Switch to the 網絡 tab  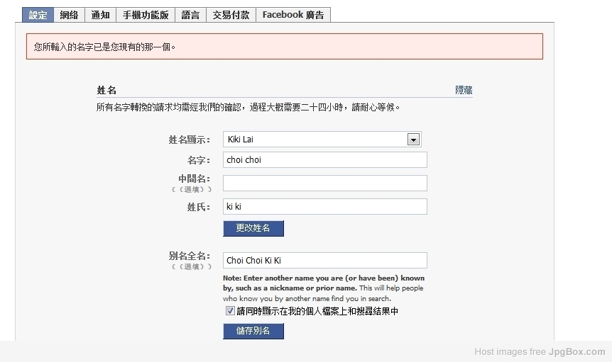coord(69,15)
